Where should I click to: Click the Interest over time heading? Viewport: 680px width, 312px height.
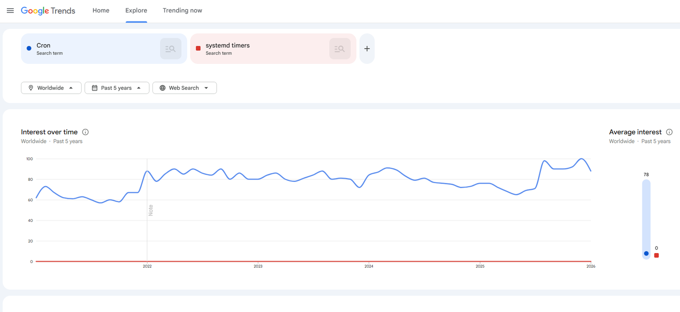coord(49,132)
